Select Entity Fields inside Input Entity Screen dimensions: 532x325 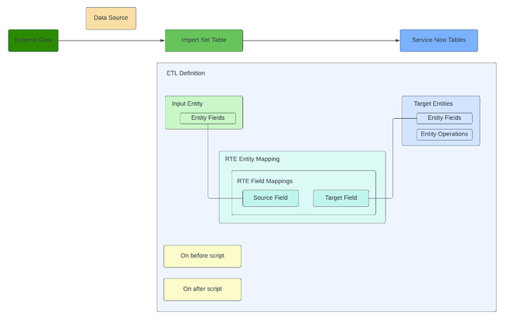click(208, 118)
